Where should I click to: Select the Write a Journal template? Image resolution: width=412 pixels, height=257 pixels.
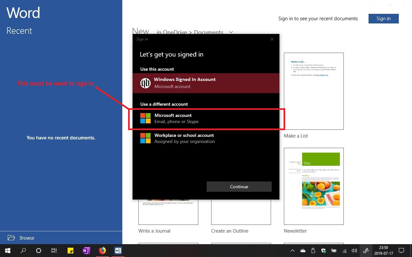click(168, 212)
